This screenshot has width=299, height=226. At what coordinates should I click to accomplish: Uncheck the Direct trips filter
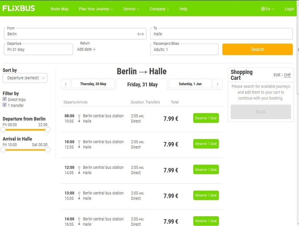point(5,100)
